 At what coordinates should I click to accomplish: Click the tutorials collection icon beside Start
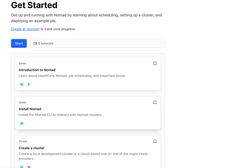tap(35, 43)
